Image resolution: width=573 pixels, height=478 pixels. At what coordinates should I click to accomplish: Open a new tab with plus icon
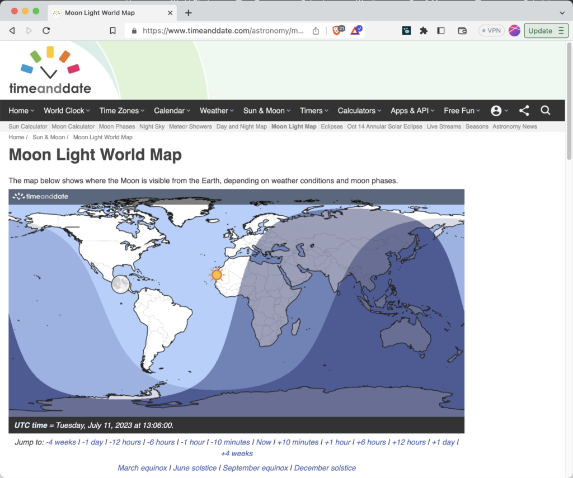tap(188, 13)
